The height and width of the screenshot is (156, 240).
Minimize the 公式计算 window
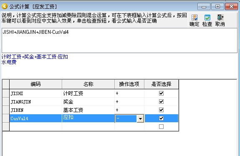(204, 7)
